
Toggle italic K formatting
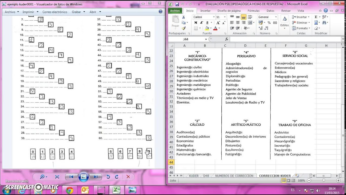(x=201, y=23)
